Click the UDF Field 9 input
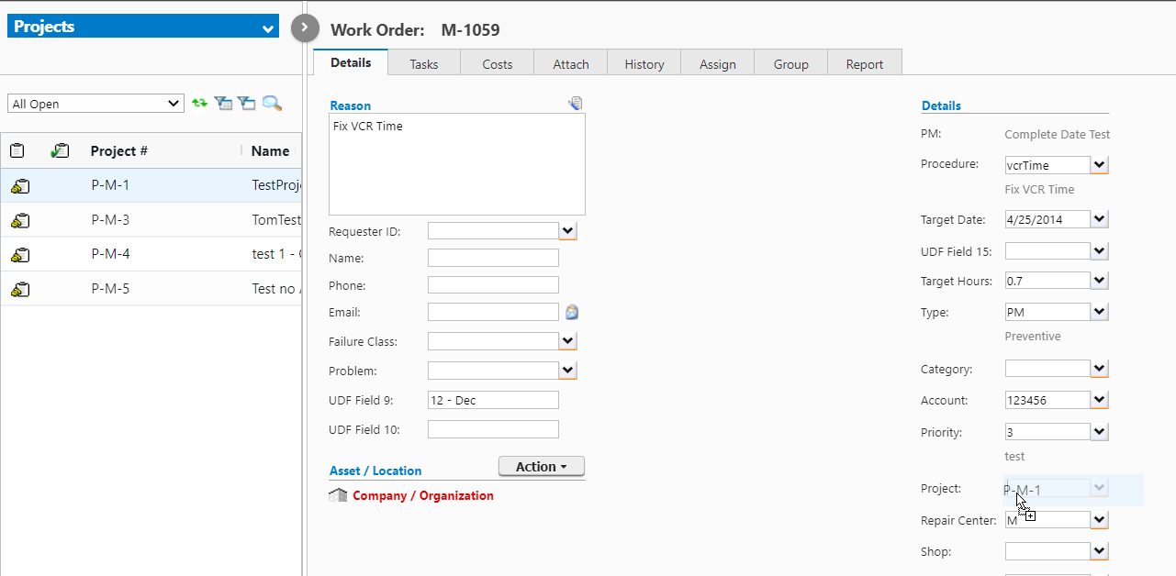The width and height of the screenshot is (1176, 576). click(493, 400)
